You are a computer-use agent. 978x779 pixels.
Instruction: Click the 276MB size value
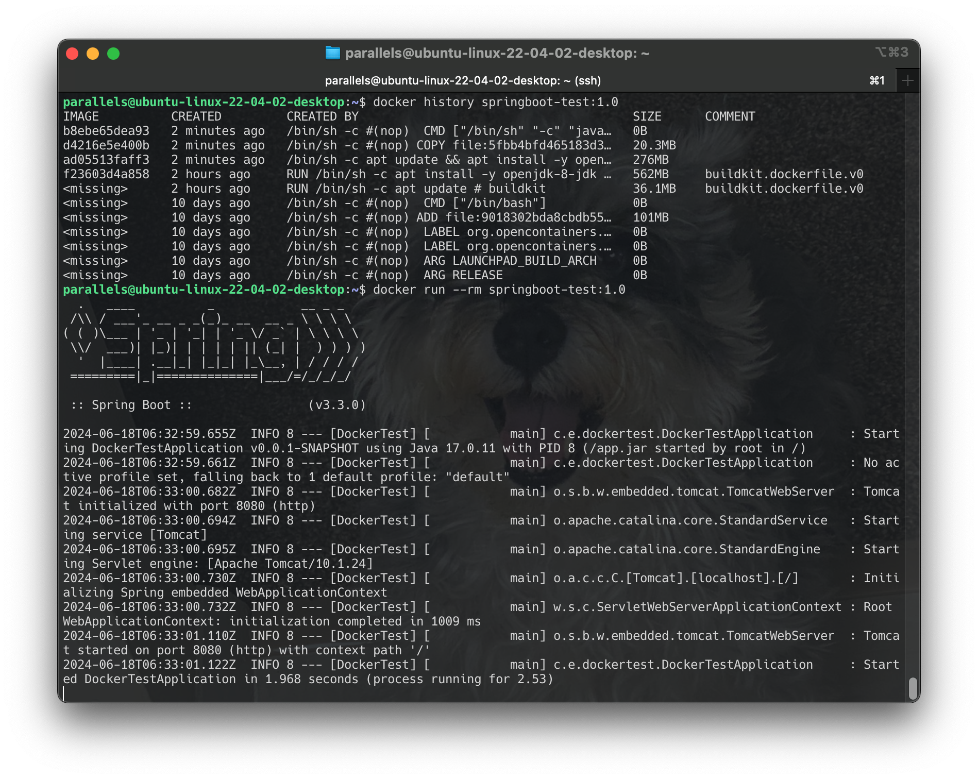pyautogui.click(x=651, y=160)
